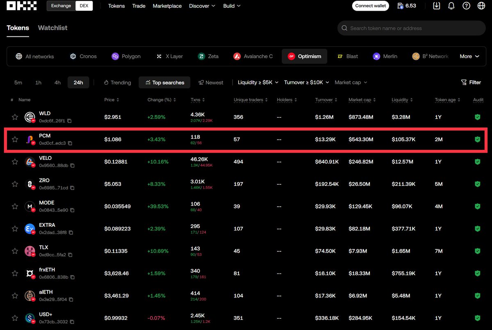This screenshot has width=492, height=330.
Task: Switch from Exchange to DEX mode
Action: click(84, 6)
